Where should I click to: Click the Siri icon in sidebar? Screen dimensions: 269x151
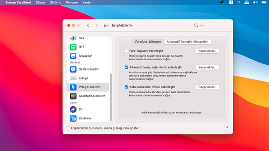pos(73,109)
